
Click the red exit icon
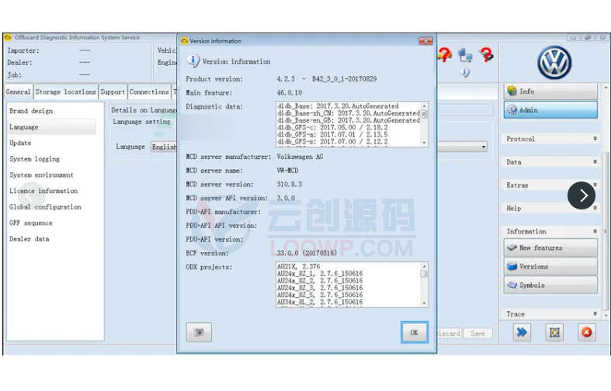coord(586,332)
